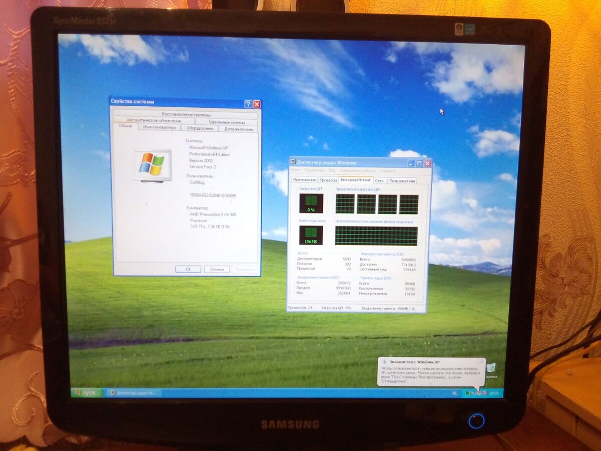Switch to the Процессы tab

click(328, 180)
